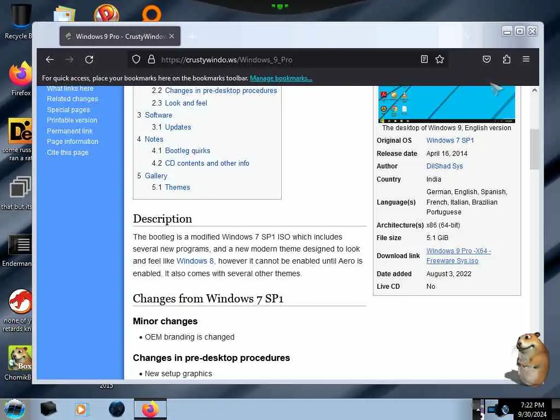Open the Extensions puzzle icon
Viewport: 560px width, 420px height.
coord(506,59)
